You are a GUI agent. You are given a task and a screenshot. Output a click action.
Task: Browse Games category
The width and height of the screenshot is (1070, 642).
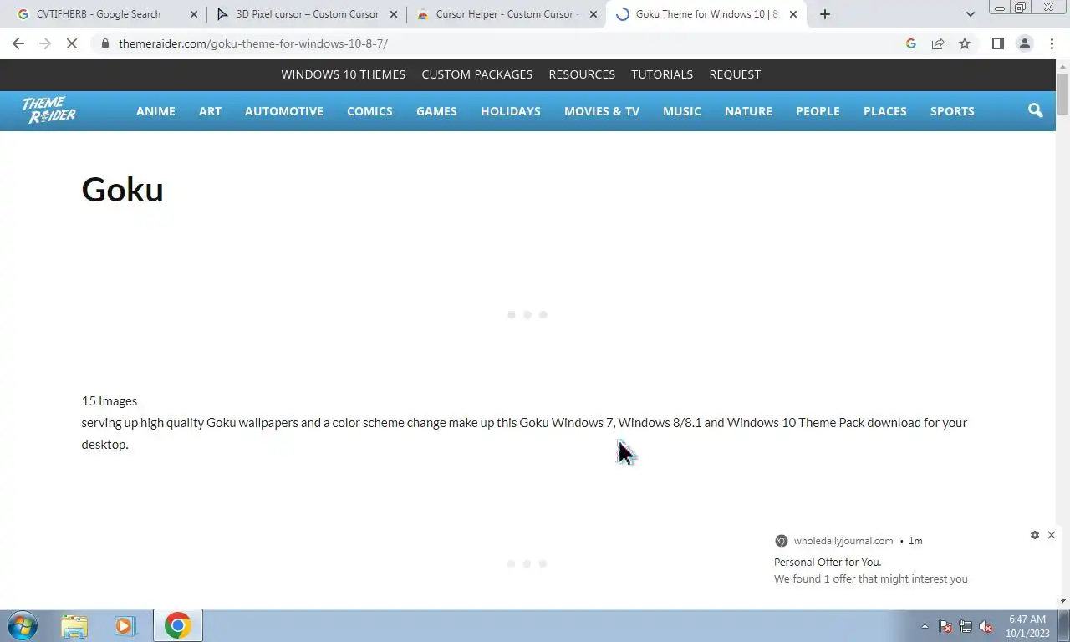436,111
